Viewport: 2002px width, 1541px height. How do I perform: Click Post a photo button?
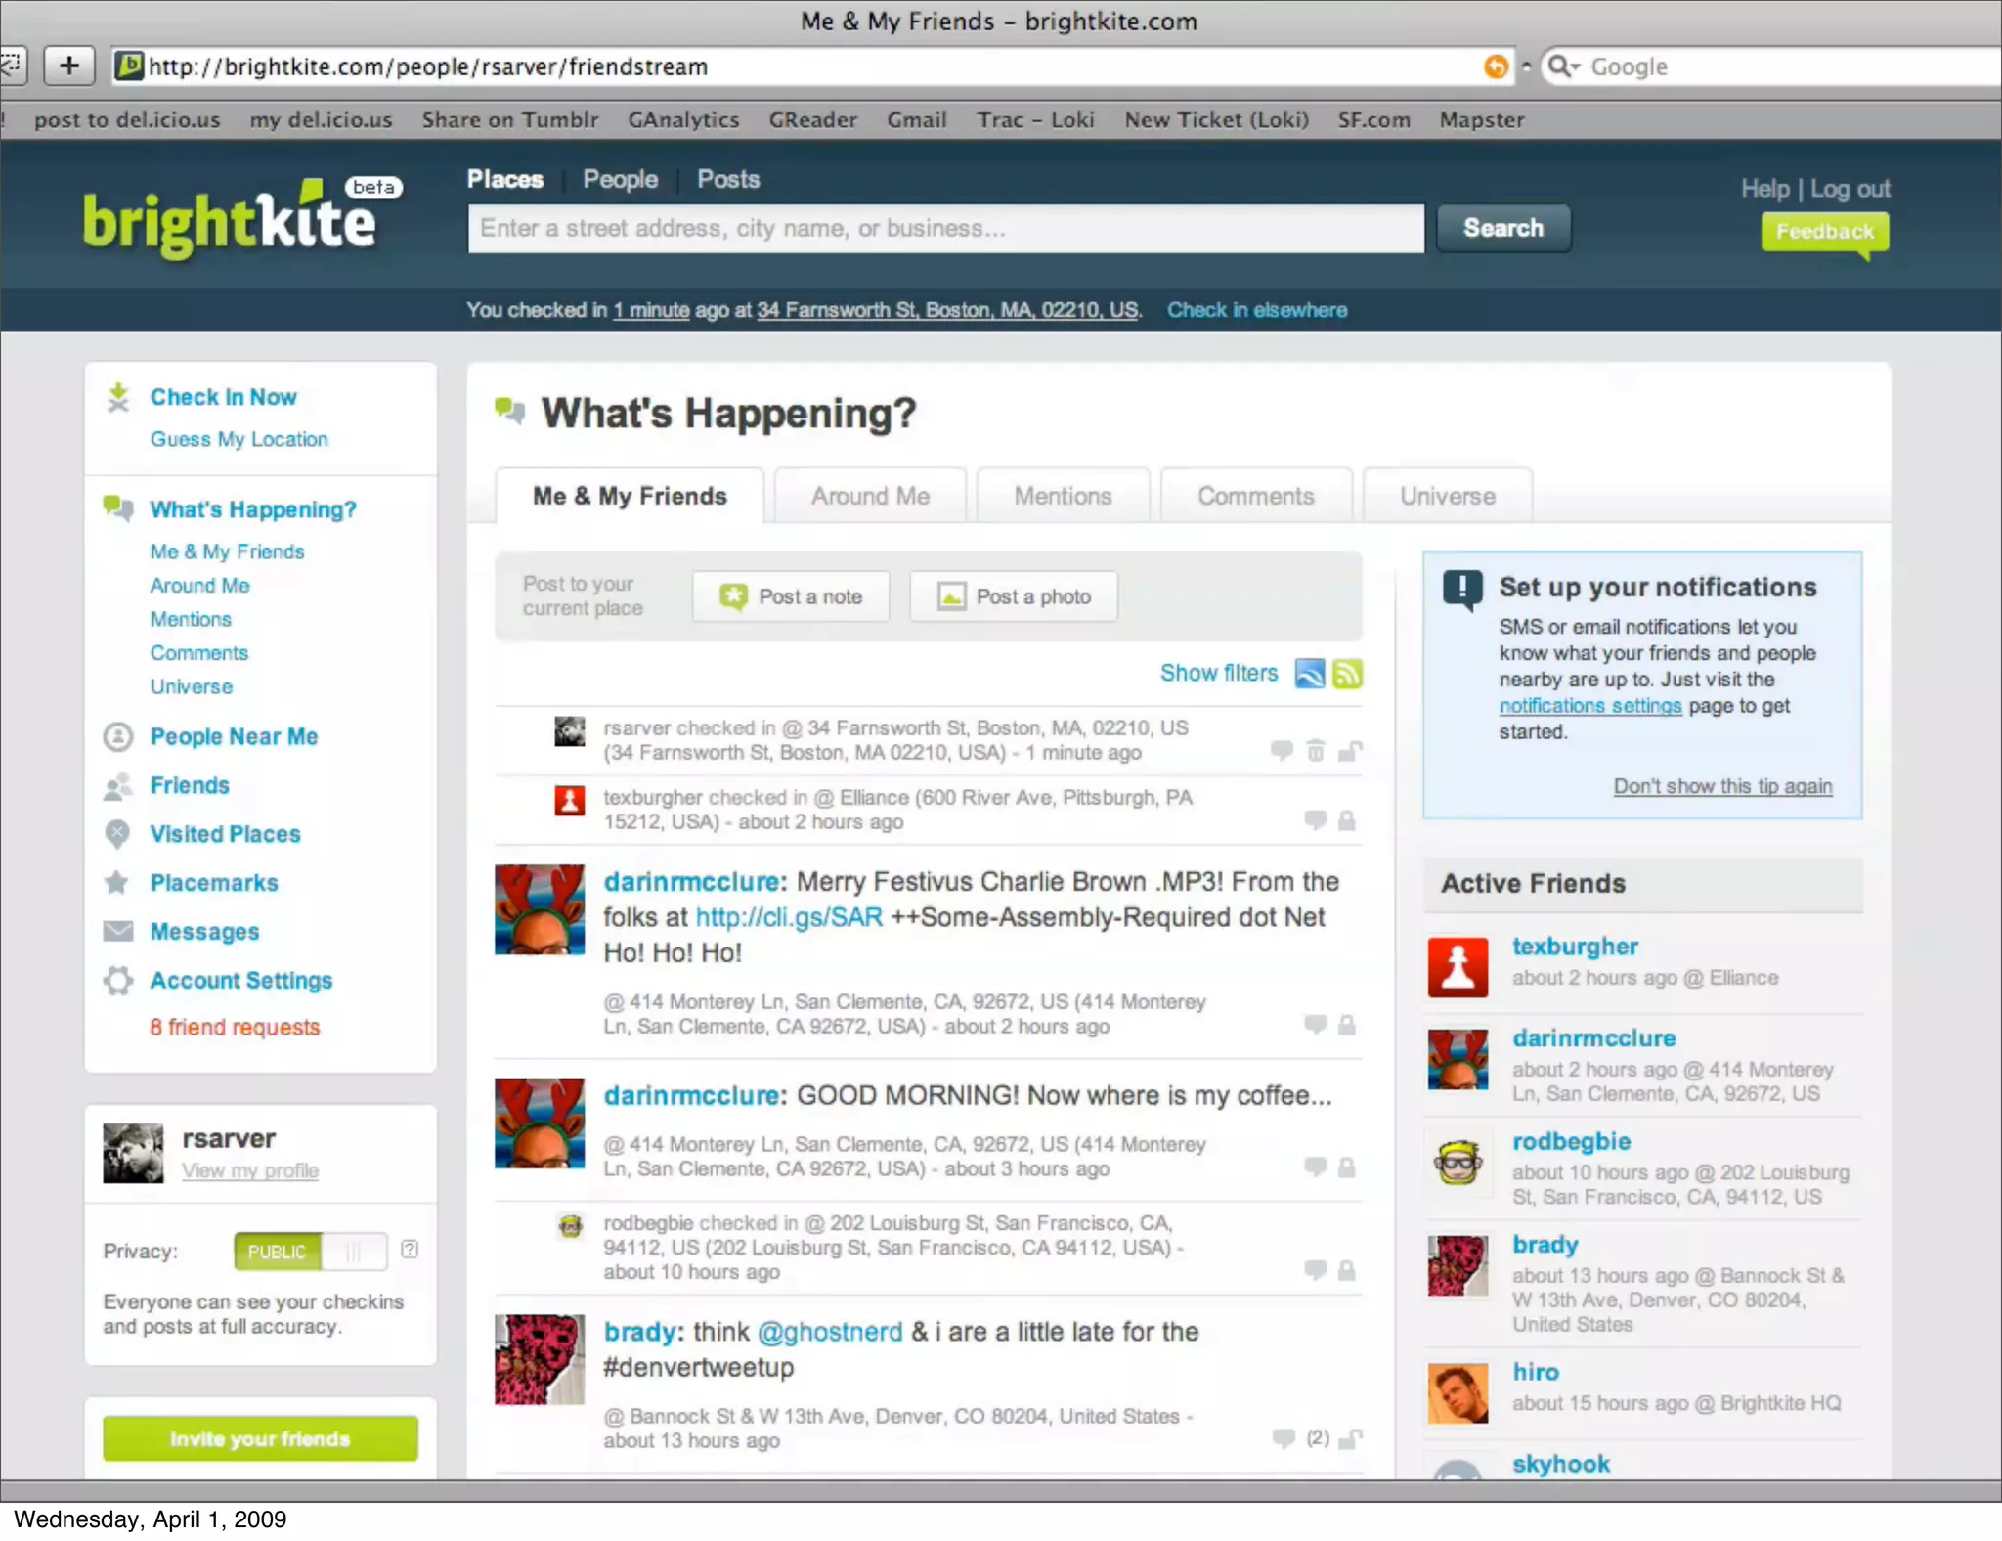point(1014,596)
